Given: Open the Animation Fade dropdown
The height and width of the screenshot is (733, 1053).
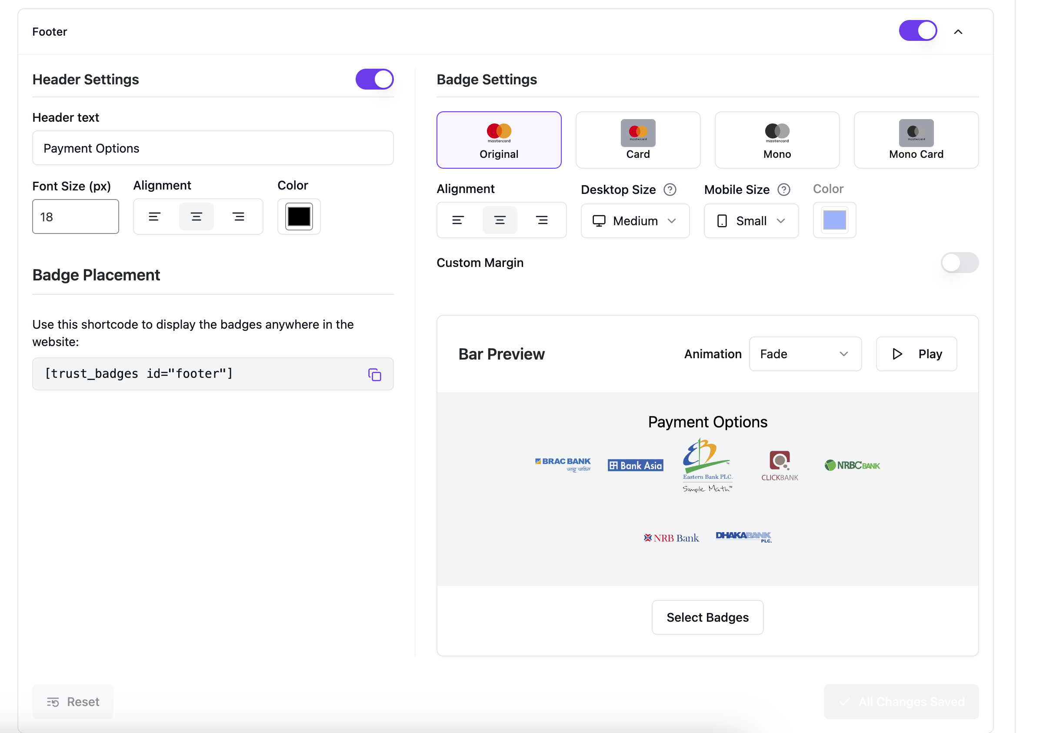Looking at the screenshot, I should 805,354.
